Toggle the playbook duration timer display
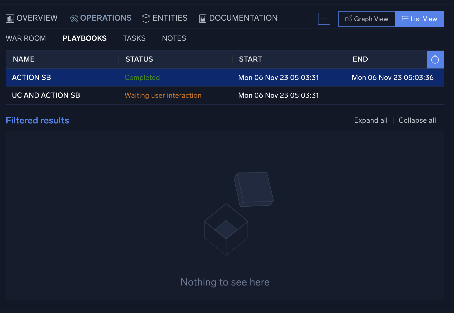This screenshot has width=454, height=313. coord(435,59)
